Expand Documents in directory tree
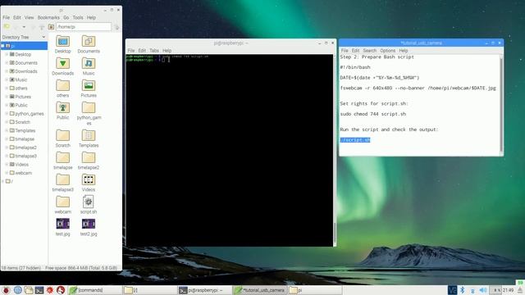Image resolution: width=525 pixels, height=295 pixels. coord(7,62)
